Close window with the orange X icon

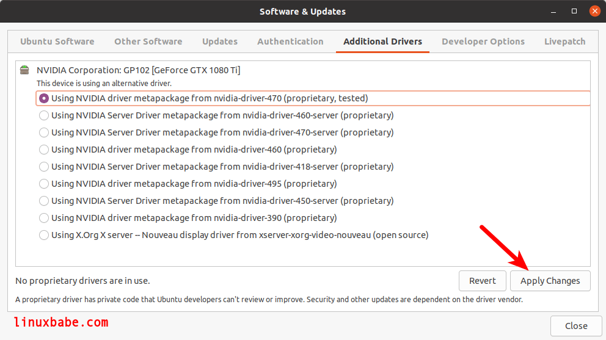(595, 11)
